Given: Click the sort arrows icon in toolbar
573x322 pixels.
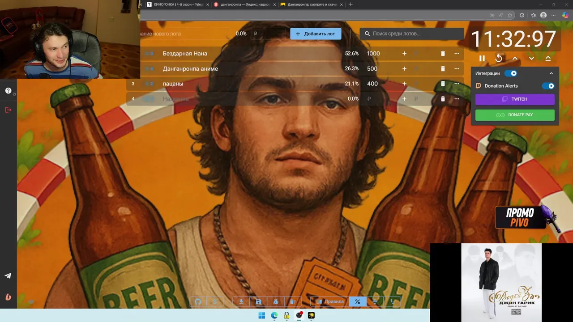Looking at the screenshot, I should coord(392,301).
